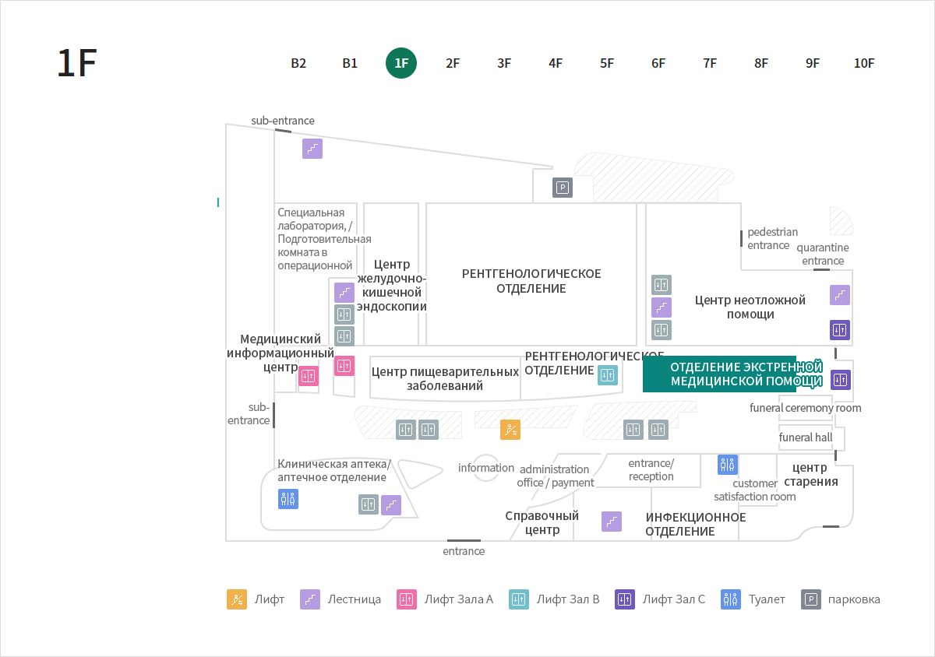The width and height of the screenshot is (935, 657).
Task: Click stairs icon under Специальная лаборатория label
Action: point(344,293)
